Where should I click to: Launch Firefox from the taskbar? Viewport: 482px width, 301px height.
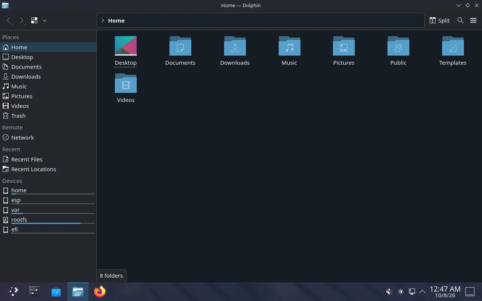(x=100, y=292)
